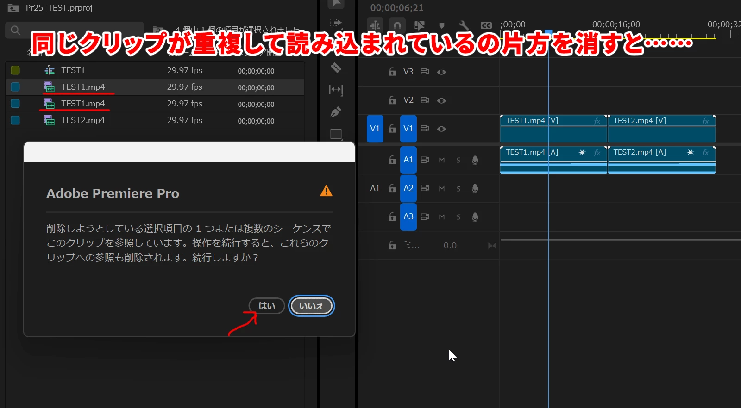The height and width of the screenshot is (408, 741).
Task: Toggle track target A2
Action: click(408, 188)
